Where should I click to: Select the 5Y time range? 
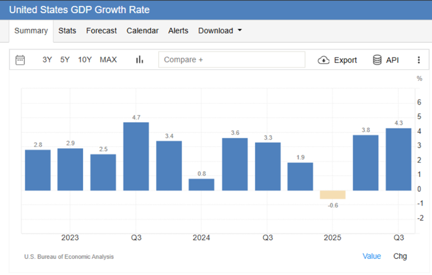click(x=65, y=60)
